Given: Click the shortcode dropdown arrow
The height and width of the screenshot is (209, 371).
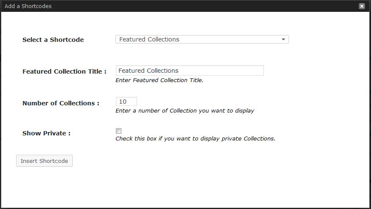Looking at the screenshot, I should point(283,40).
